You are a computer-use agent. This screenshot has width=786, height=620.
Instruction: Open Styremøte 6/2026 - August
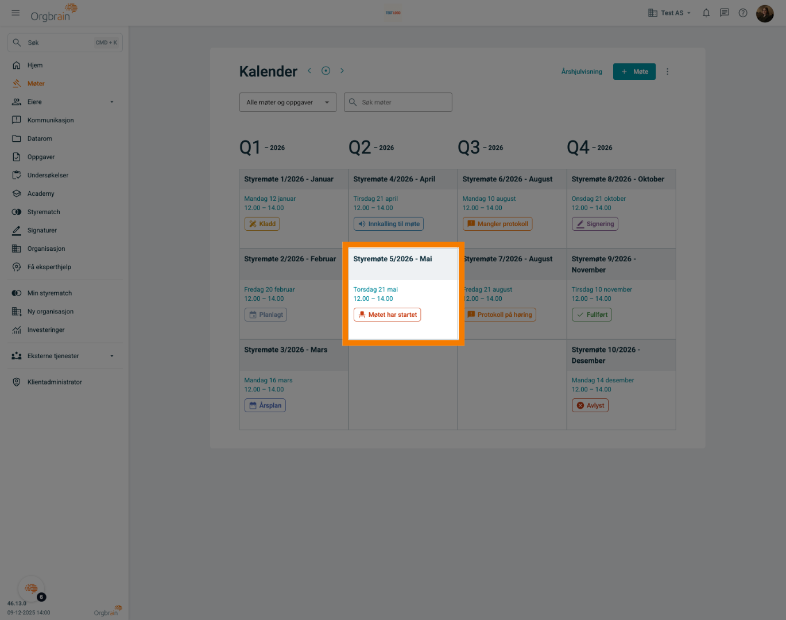508,179
